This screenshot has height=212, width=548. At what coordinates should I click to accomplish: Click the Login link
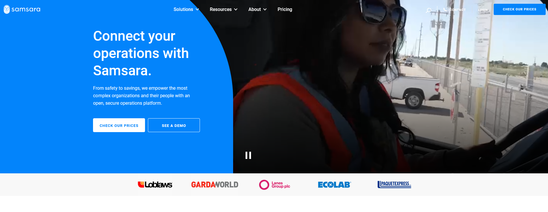pos(483,10)
